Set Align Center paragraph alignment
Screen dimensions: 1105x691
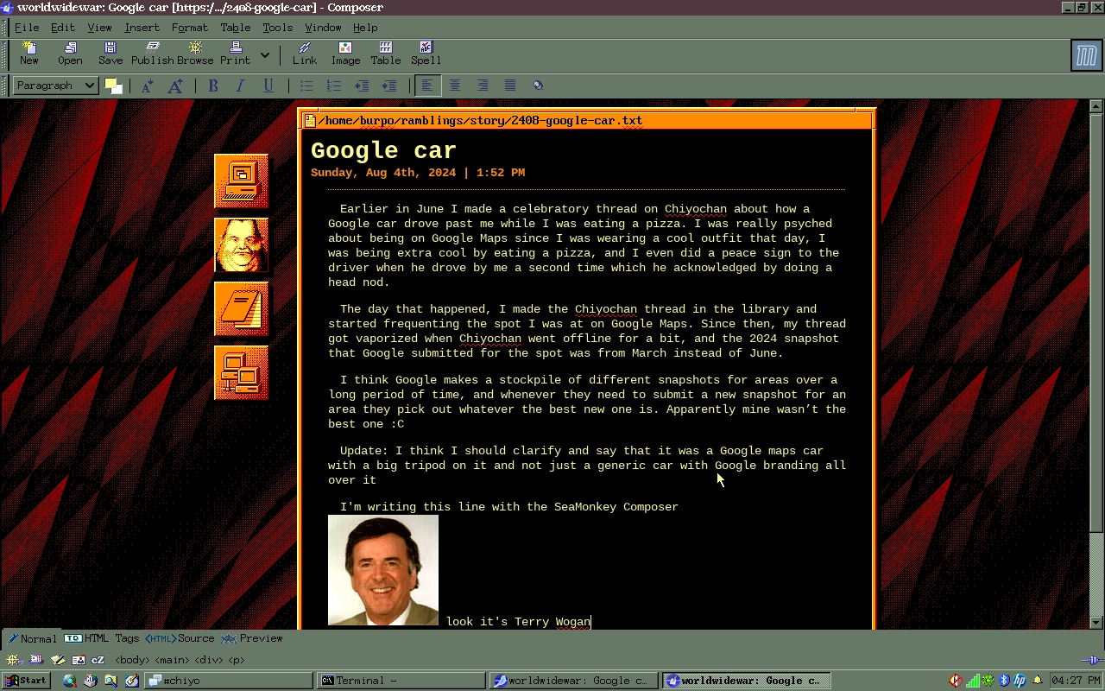455,86
